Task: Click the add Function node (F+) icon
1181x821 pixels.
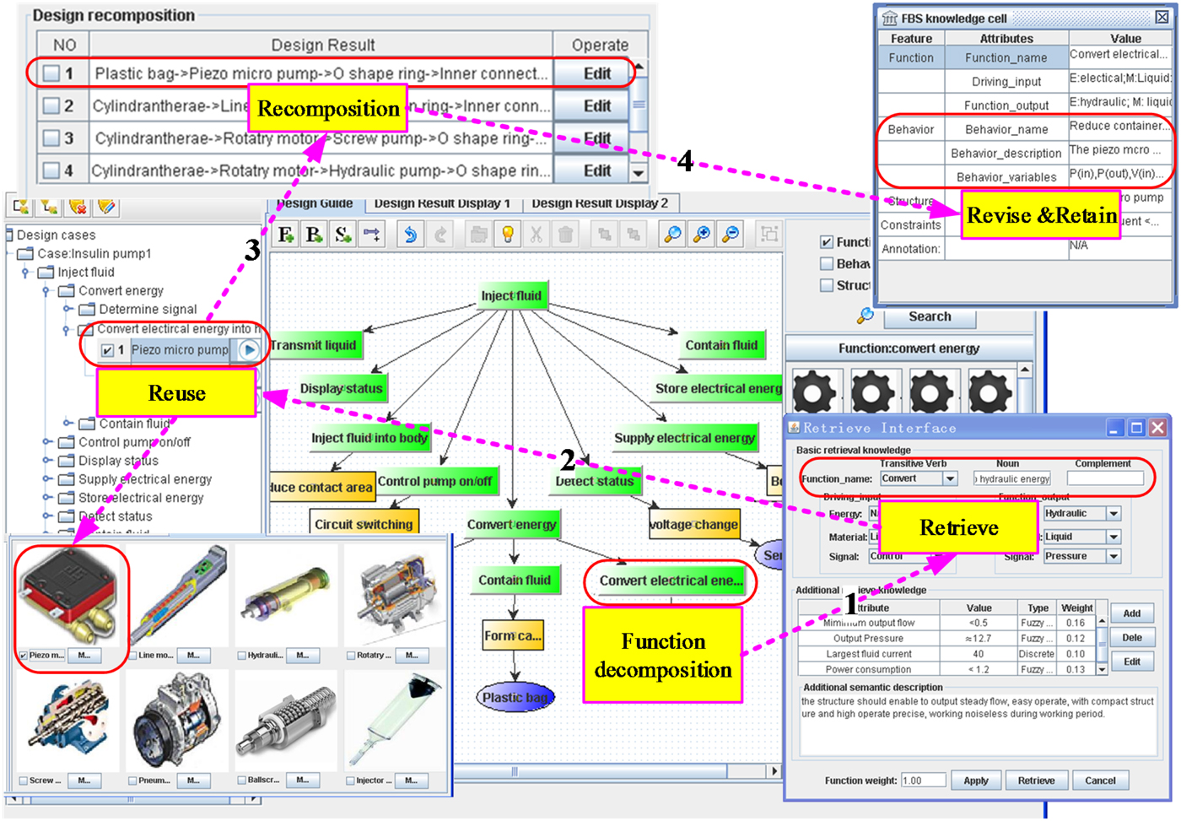Action: coord(286,235)
